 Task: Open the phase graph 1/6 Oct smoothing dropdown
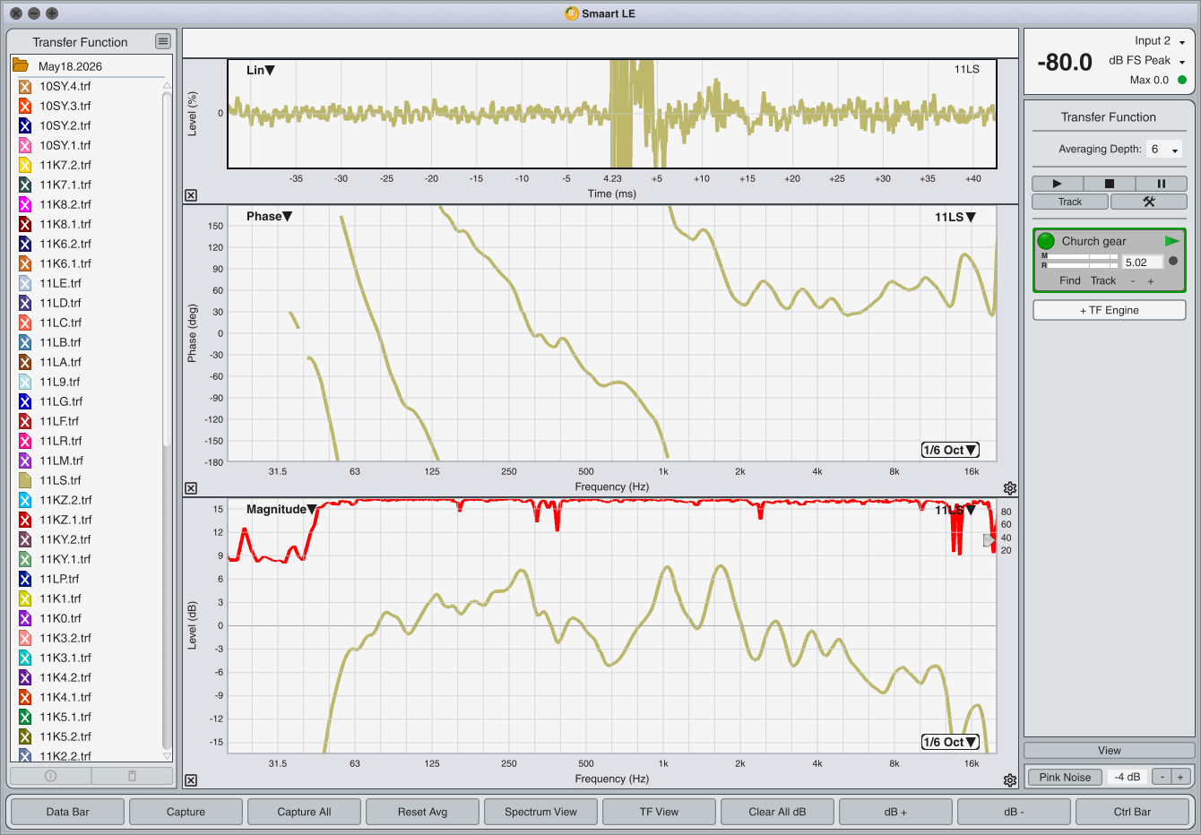coord(950,450)
